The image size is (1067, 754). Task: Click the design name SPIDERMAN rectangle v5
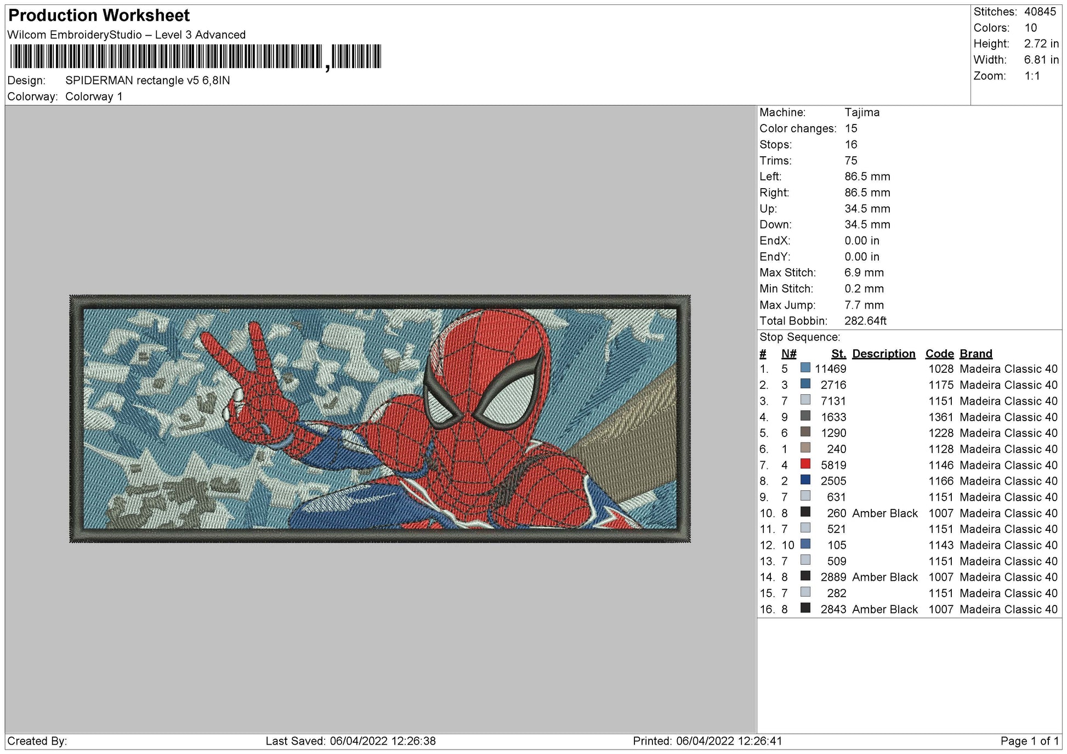(x=147, y=81)
